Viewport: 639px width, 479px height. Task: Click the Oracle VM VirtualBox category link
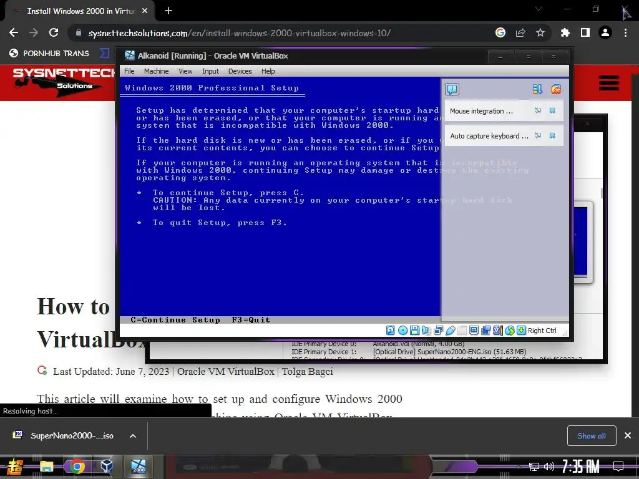[226, 372]
